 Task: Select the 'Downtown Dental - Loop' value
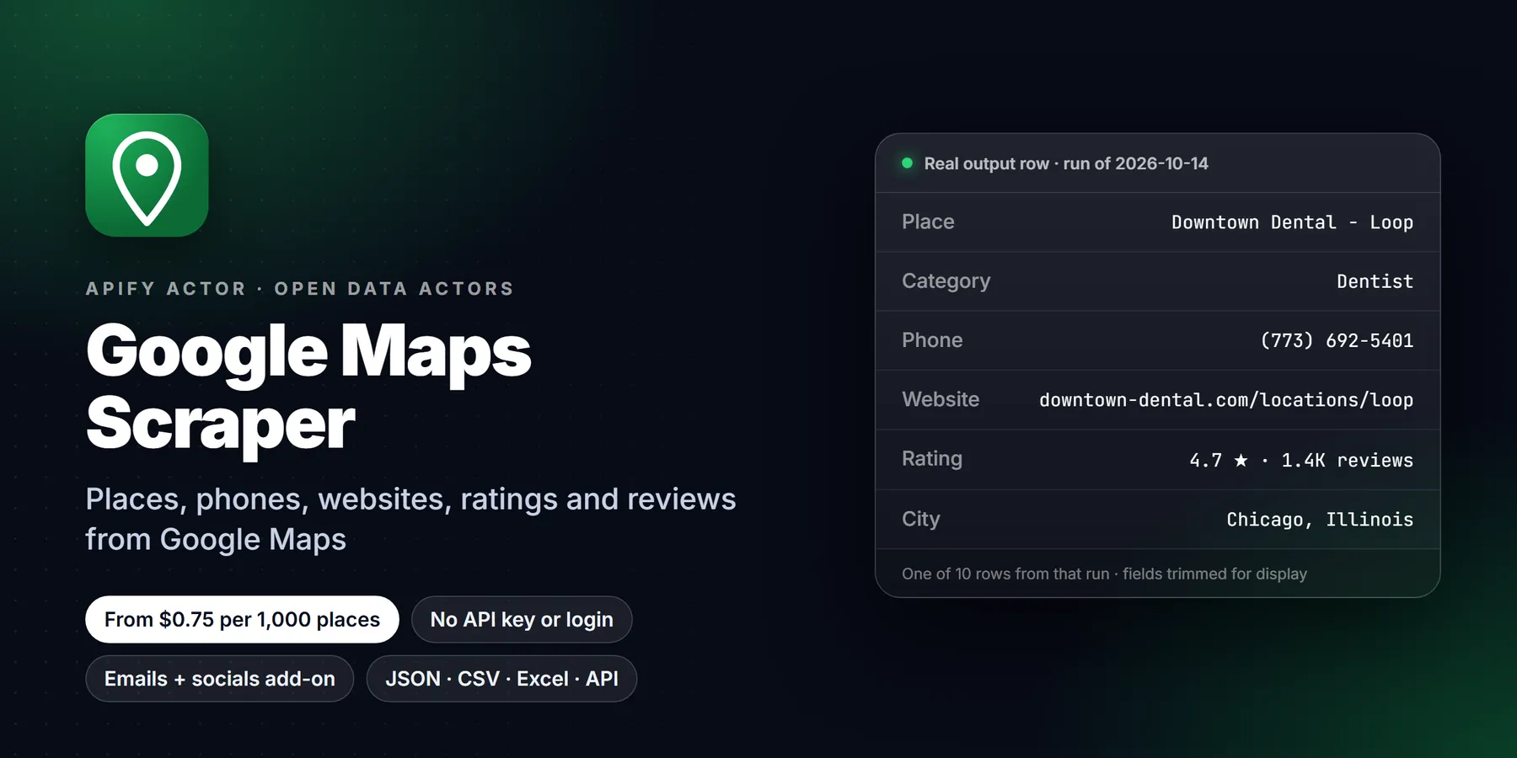pyautogui.click(x=1292, y=222)
